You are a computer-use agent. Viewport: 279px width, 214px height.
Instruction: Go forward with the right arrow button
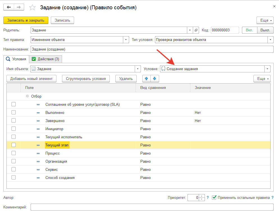[x=19, y=7]
